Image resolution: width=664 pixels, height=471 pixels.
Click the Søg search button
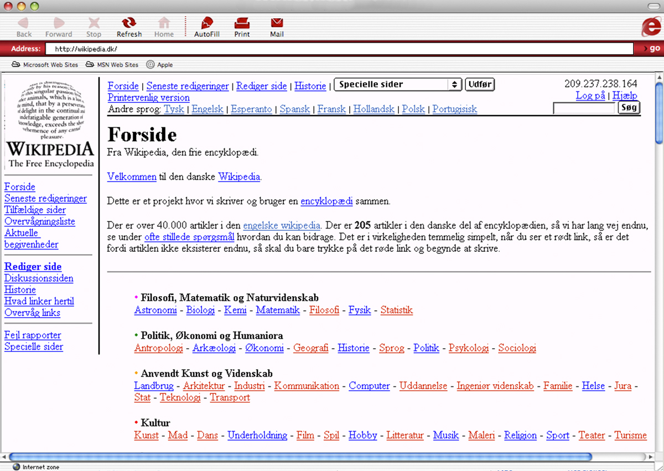tap(629, 107)
